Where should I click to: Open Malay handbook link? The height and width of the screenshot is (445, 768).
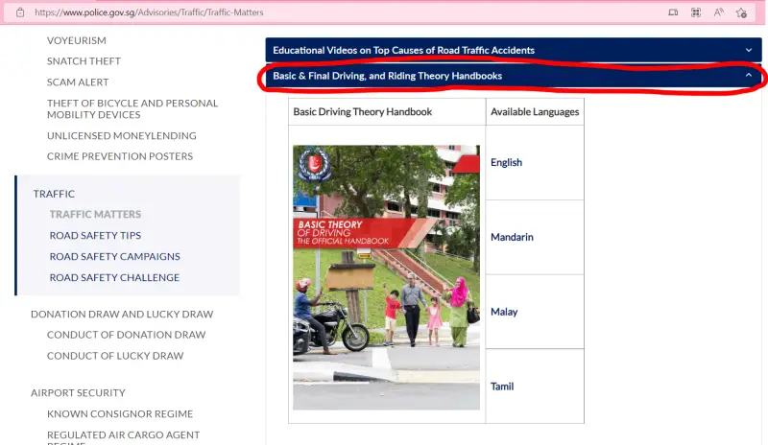click(x=504, y=312)
